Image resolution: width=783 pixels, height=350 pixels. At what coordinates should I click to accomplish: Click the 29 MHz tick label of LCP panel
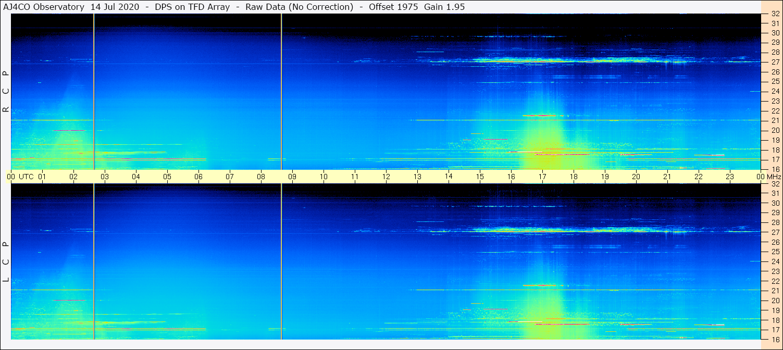pos(775,213)
